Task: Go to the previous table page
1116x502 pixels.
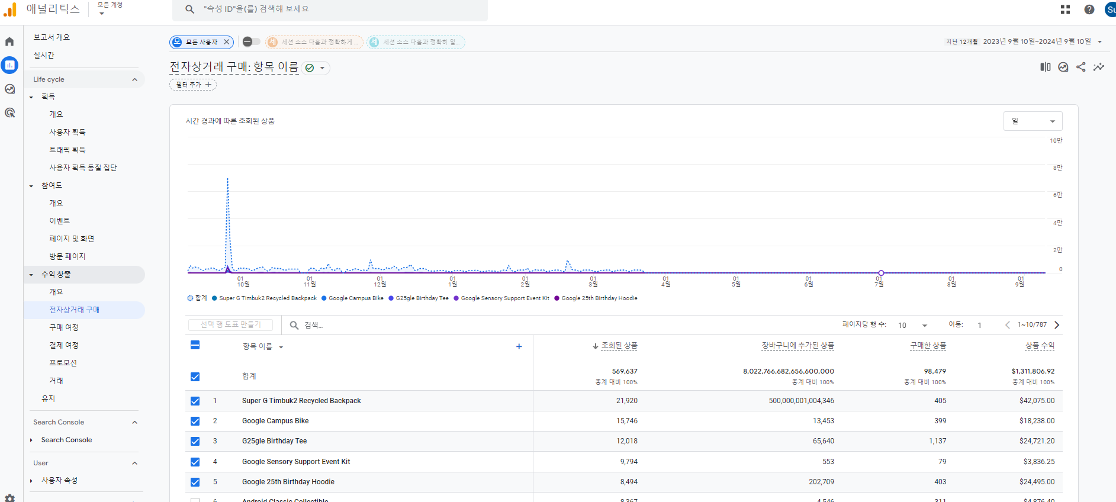Action: (1008, 325)
